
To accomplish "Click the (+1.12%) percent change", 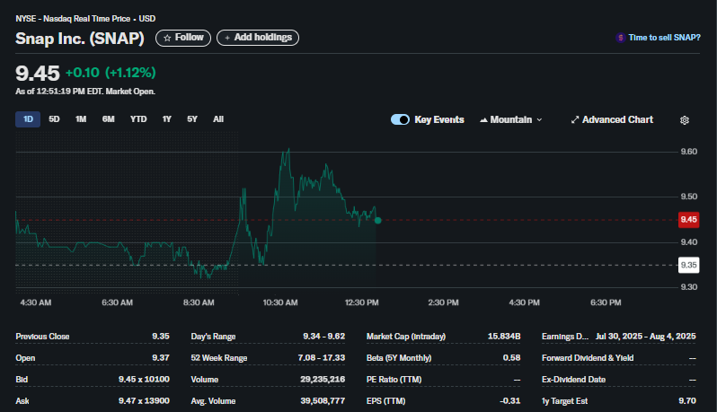I will (x=130, y=73).
